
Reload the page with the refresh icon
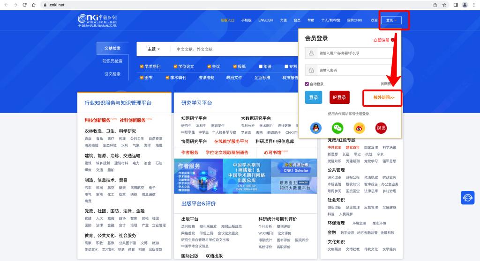point(24,5)
